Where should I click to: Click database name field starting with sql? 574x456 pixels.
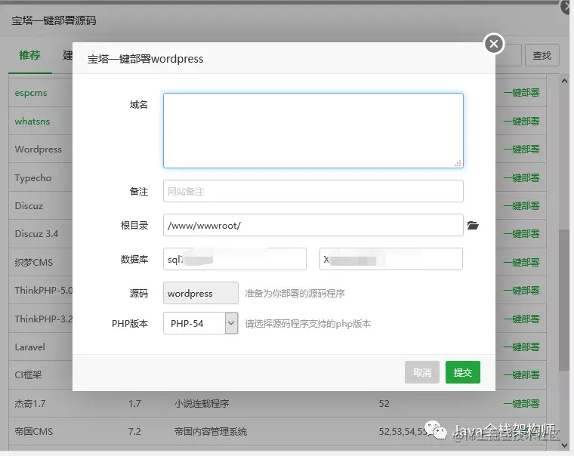click(x=235, y=259)
